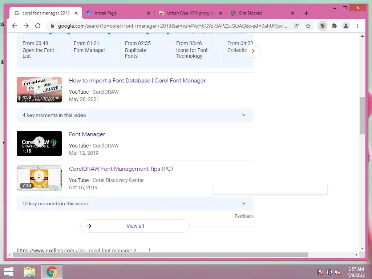Open Action Center flag tray icon
372x279 pixels.
(x=320, y=272)
